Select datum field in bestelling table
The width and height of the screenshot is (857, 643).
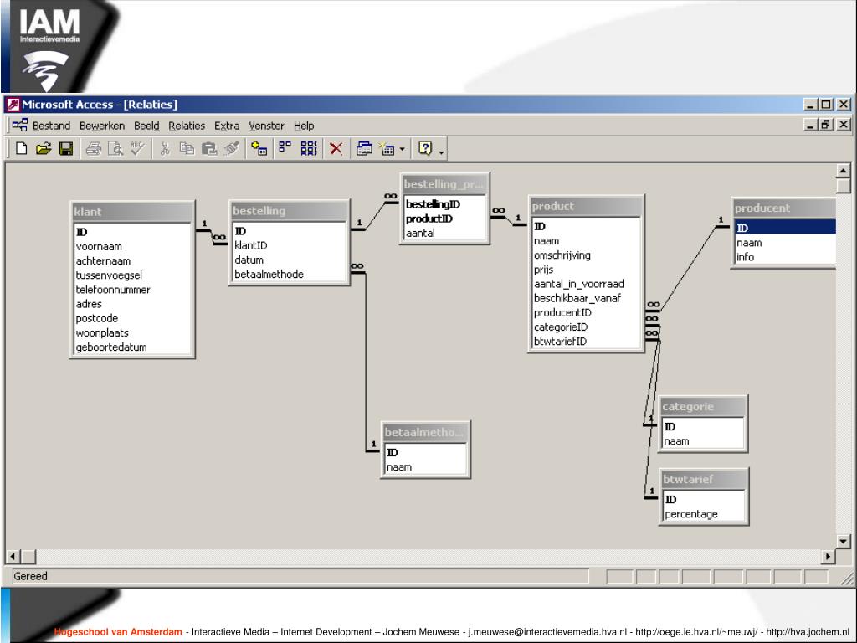tap(290, 260)
